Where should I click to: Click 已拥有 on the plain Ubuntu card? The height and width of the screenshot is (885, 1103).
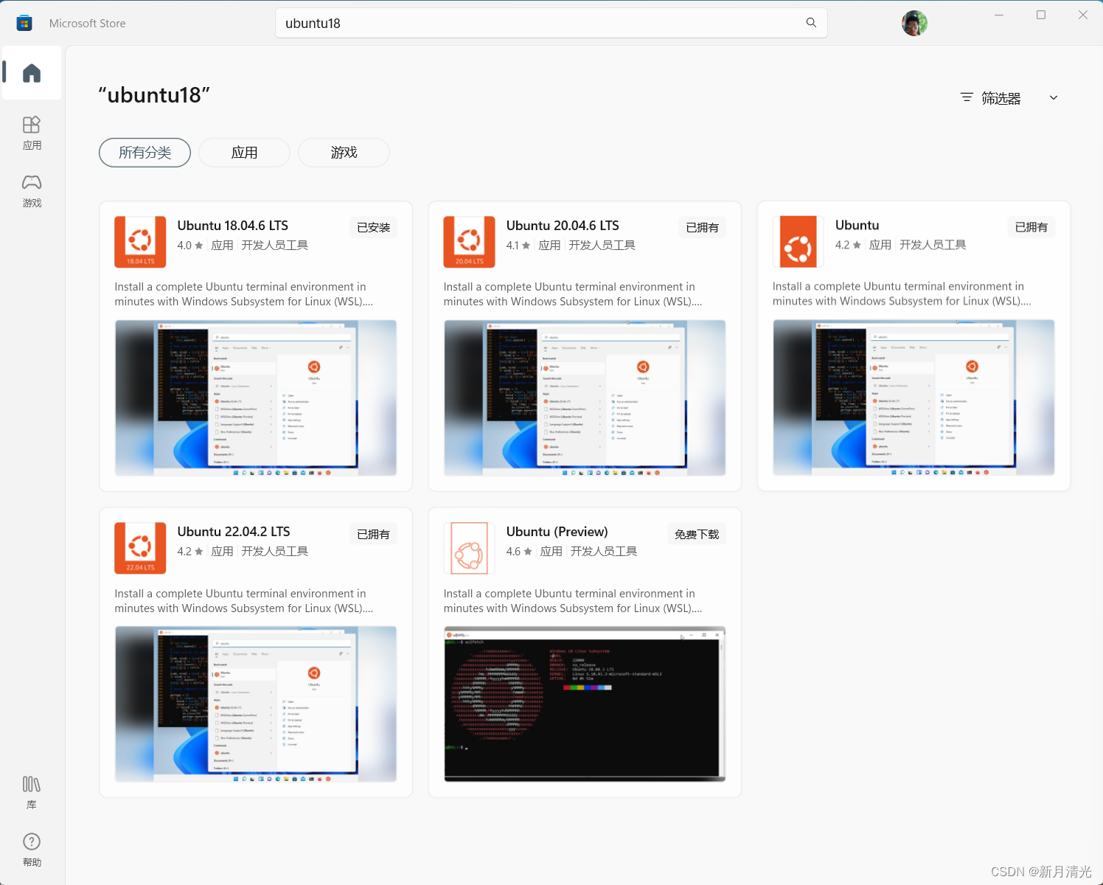click(x=1031, y=227)
